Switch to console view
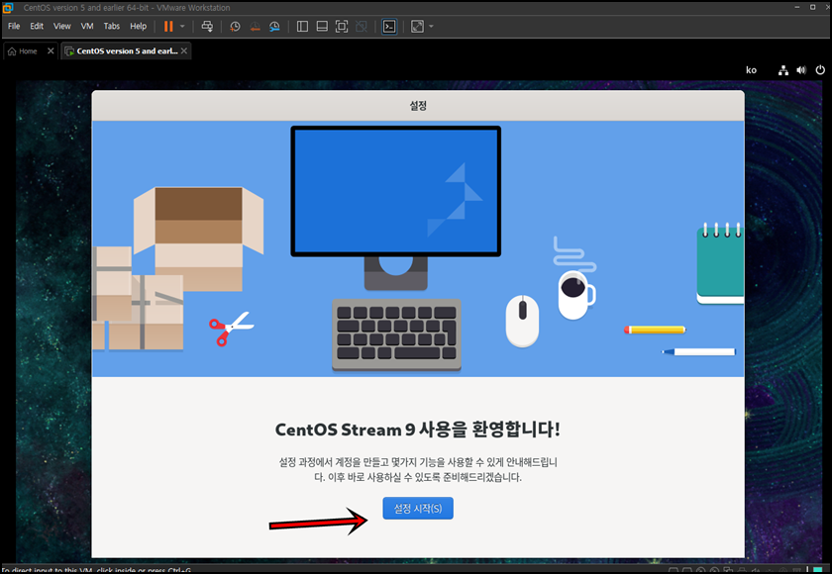Screen dimensions: 832x574 point(389,26)
